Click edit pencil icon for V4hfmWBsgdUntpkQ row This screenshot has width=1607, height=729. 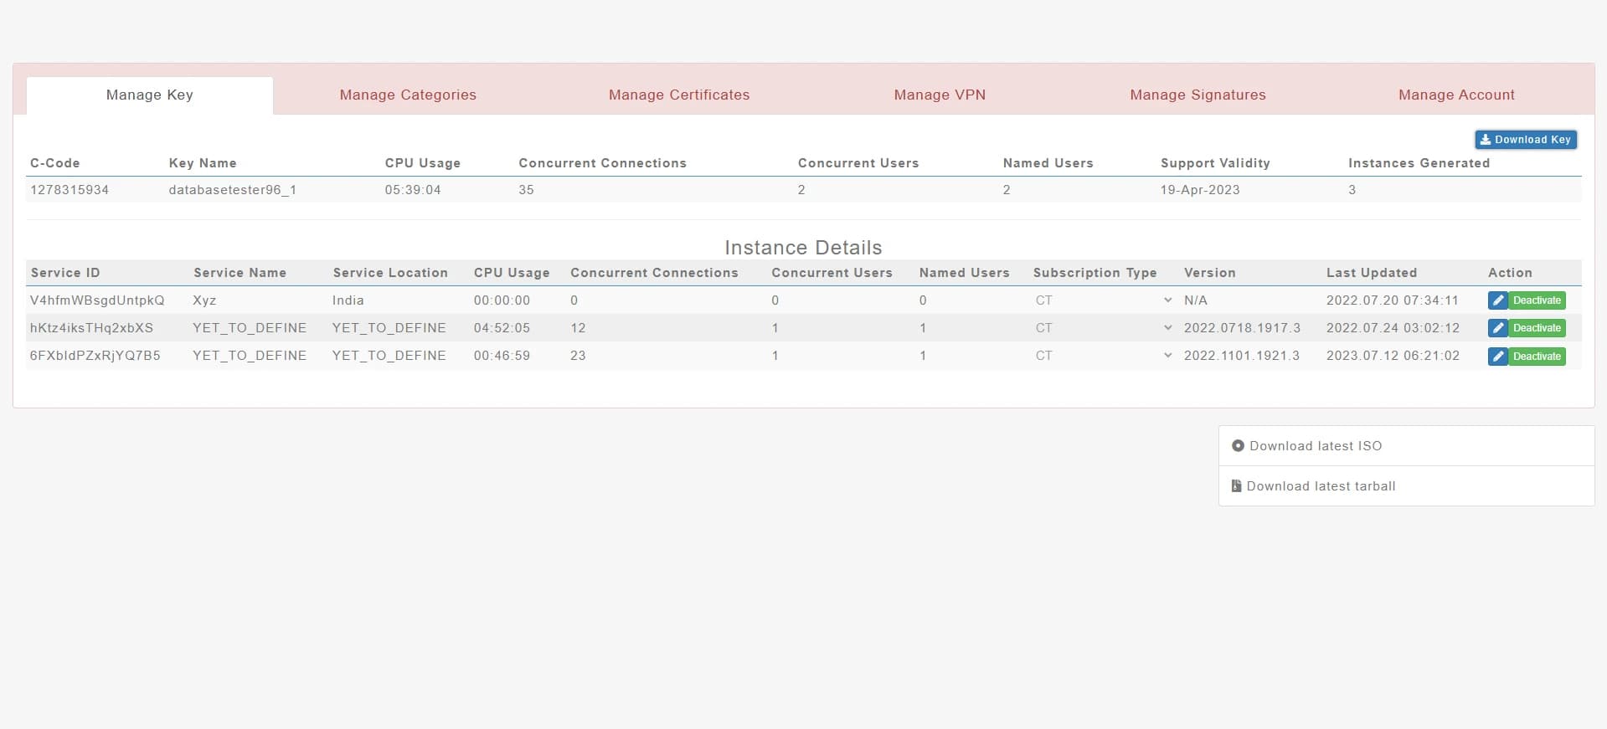coord(1497,300)
